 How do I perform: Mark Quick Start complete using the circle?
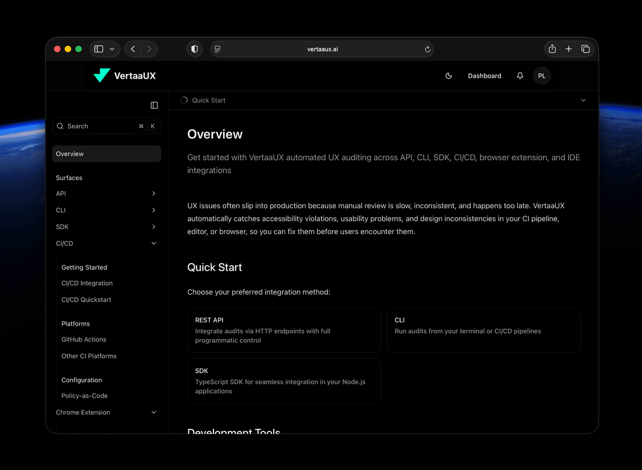[184, 100]
